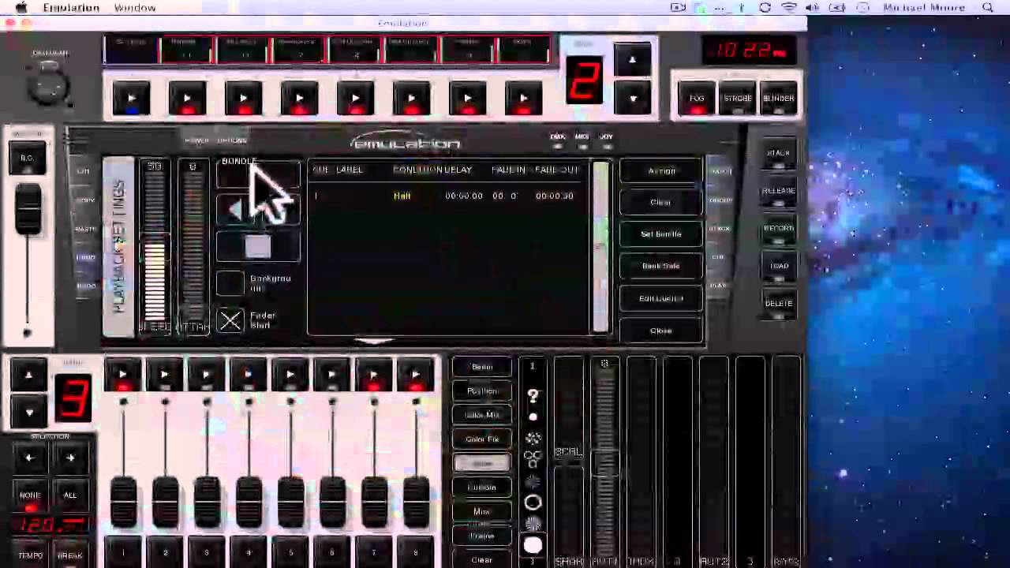Toggle the STROBE button
This screenshot has height=568, width=1010.
point(738,99)
